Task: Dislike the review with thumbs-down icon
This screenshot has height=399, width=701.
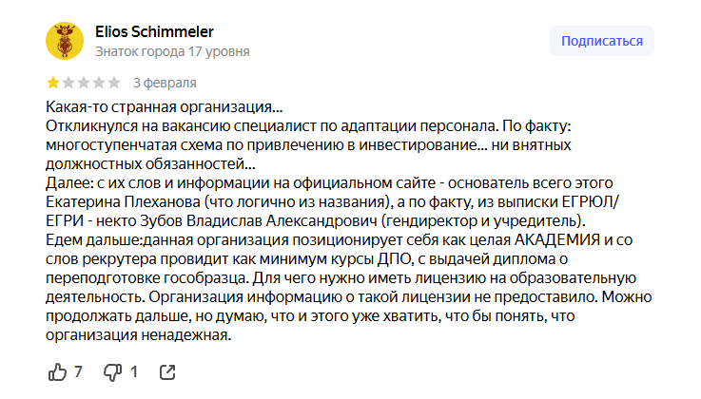Action: point(113,371)
